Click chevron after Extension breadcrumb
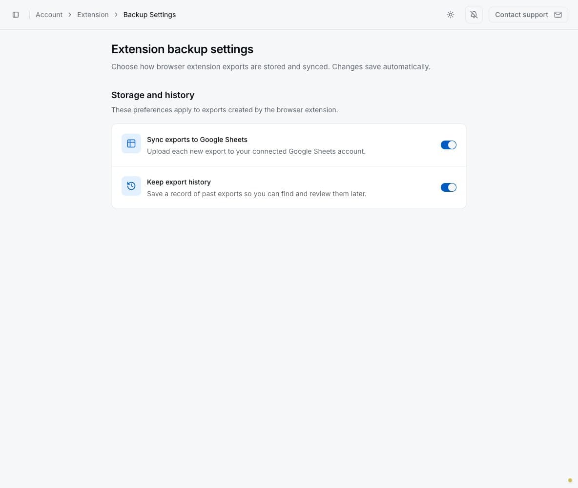The image size is (578, 488). (x=116, y=15)
